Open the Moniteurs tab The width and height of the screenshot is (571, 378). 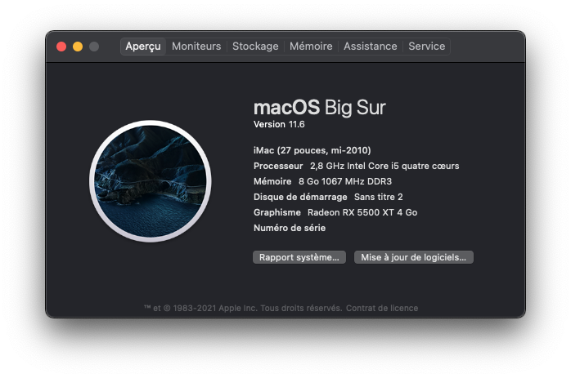coord(196,47)
